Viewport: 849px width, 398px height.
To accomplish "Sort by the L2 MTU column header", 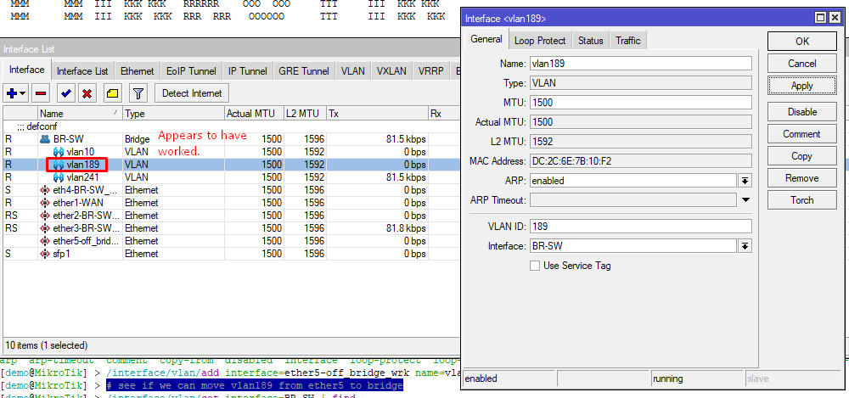I will coord(305,114).
